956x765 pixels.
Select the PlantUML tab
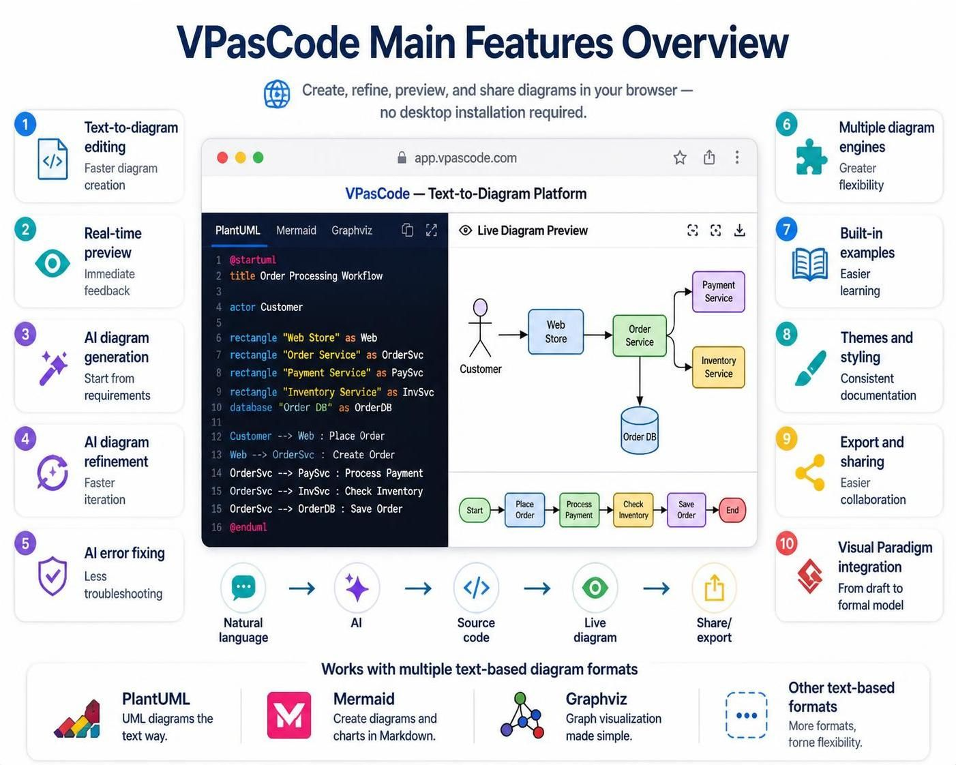pyautogui.click(x=237, y=230)
